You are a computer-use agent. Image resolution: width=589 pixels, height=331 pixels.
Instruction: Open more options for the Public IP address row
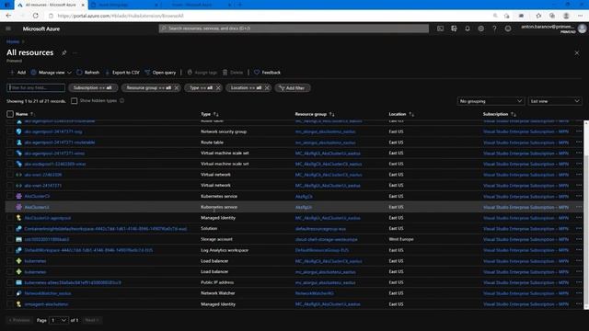coord(579,282)
